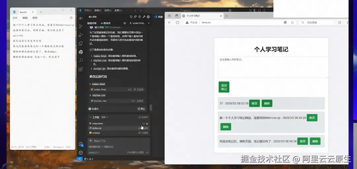Open a new browser tab
The image size is (357, 169).
[x=226, y=16]
